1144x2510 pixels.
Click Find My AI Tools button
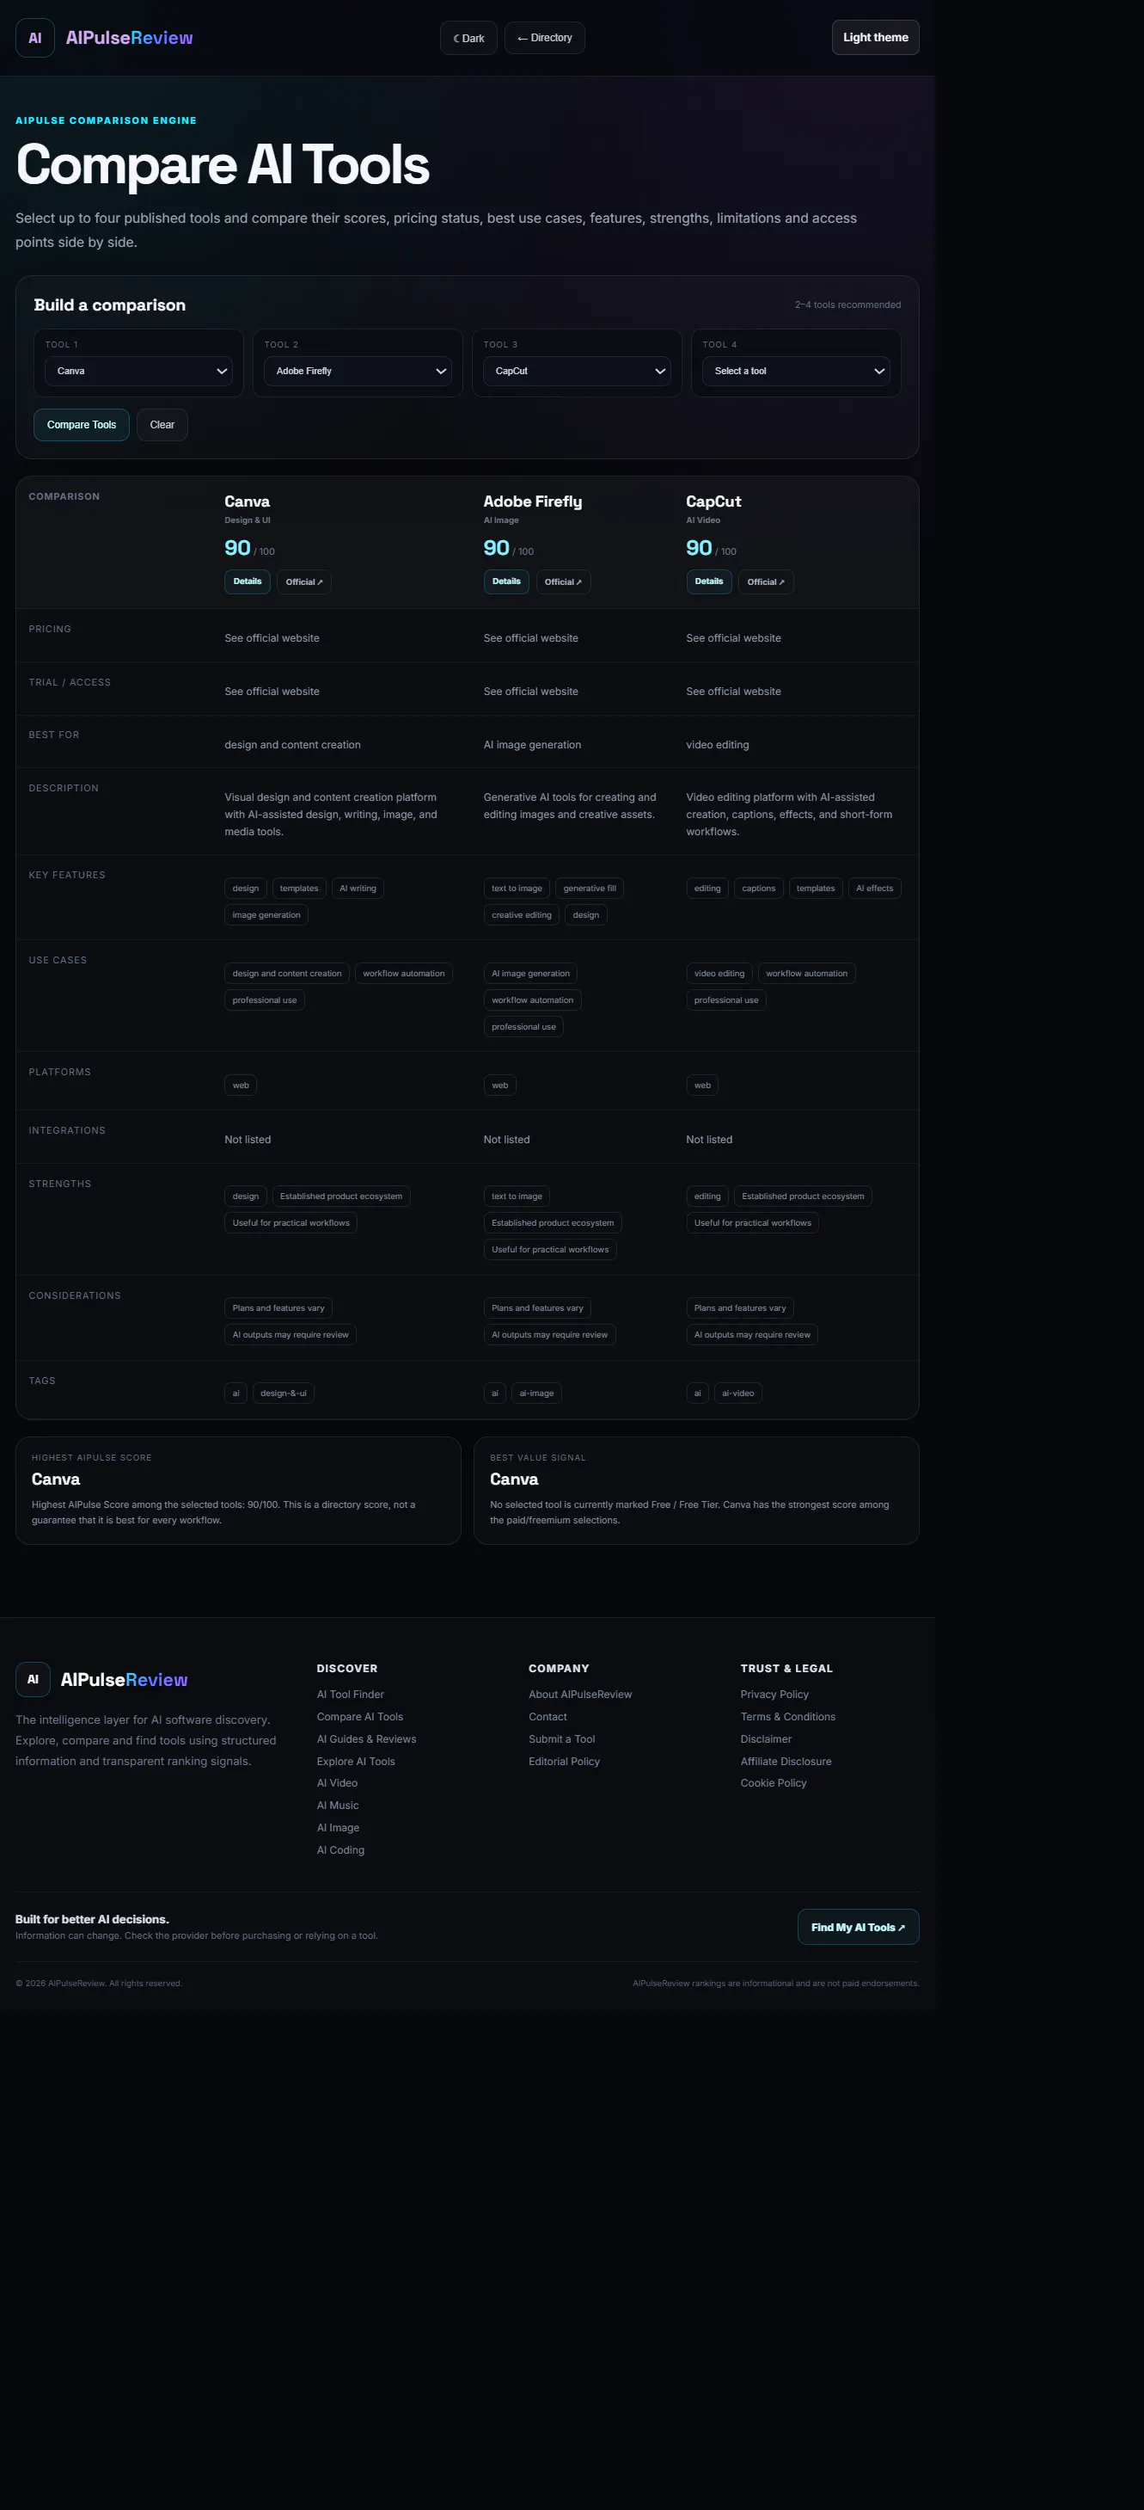tap(858, 1928)
